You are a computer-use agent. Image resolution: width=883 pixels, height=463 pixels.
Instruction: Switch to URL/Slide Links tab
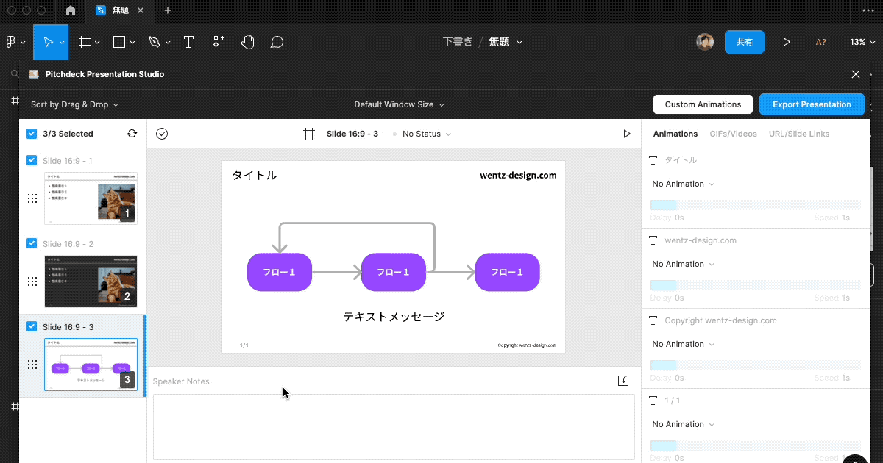pyautogui.click(x=798, y=134)
